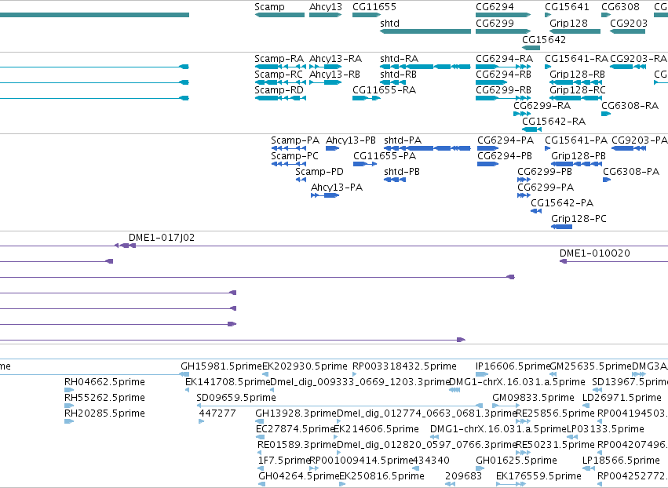Image resolution: width=668 pixels, height=488 pixels.
Task: Click the shtd gene label
Action: (x=389, y=23)
